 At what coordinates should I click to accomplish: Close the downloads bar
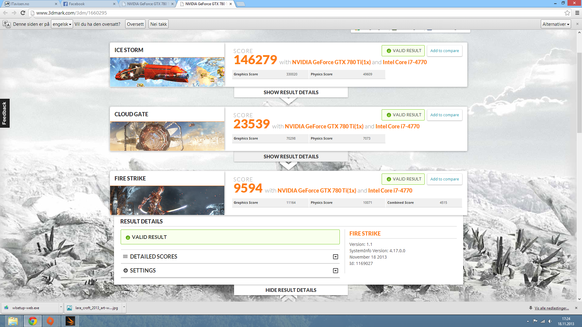pyautogui.click(x=576, y=308)
